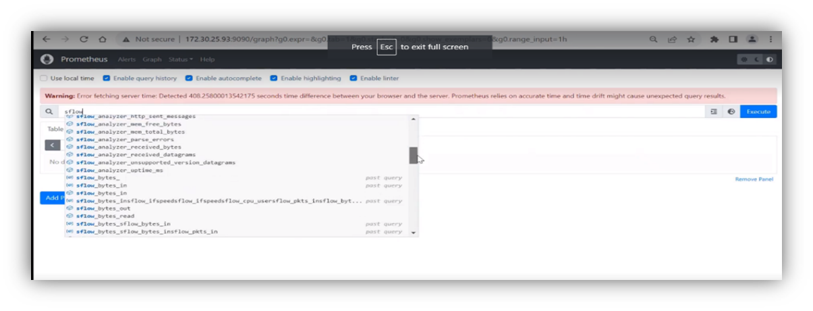Open the Alerts menu item
The width and height of the screenshot is (813, 311).
pos(127,59)
